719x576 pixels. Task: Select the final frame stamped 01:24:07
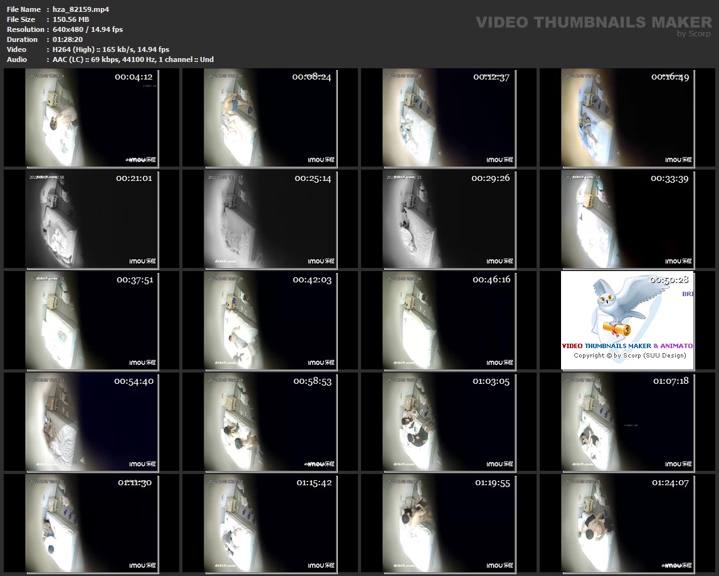[627, 524]
